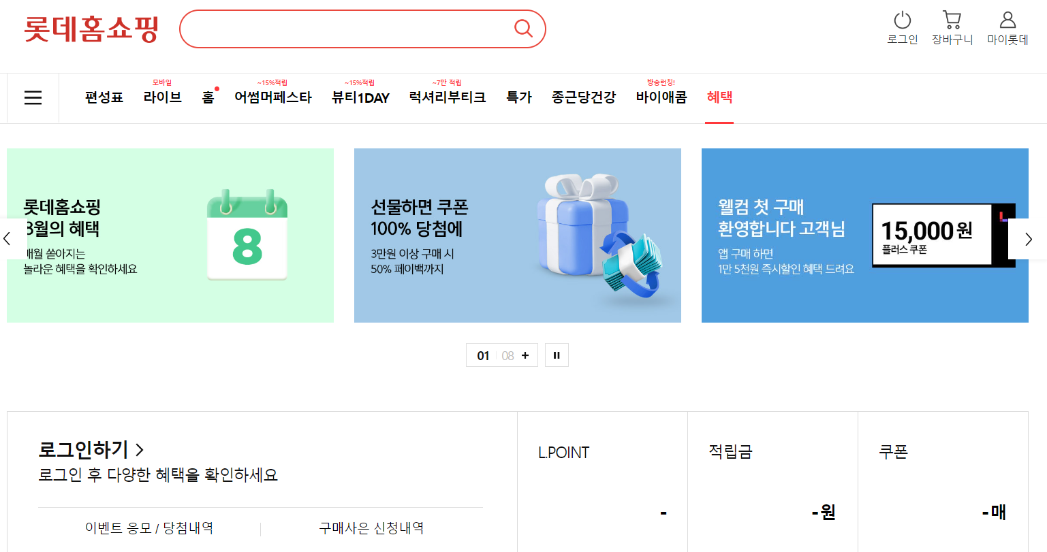The height and width of the screenshot is (552, 1047).
Task: Click the Lotte Home Shopping logo
Action: 91,29
